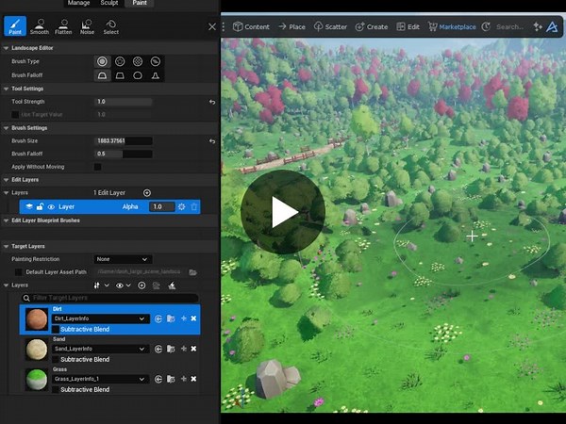566x424 pixels.
Task: Switch to the Sculpt tab
Action: click(x=109, y=3)
